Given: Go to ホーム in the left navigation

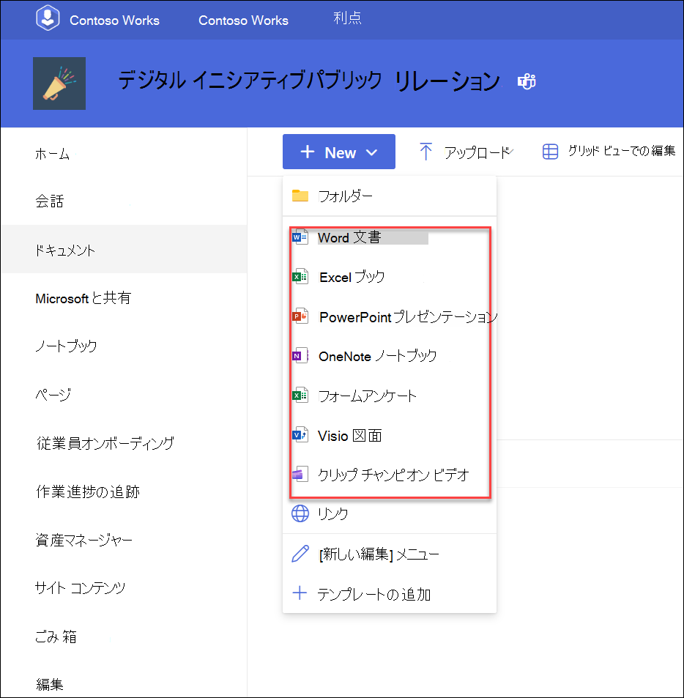Looking at the screenshot, I should 52,154.
